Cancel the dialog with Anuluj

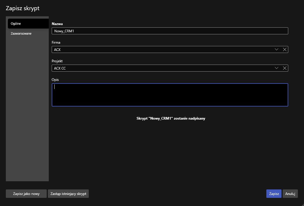point(290,194)
